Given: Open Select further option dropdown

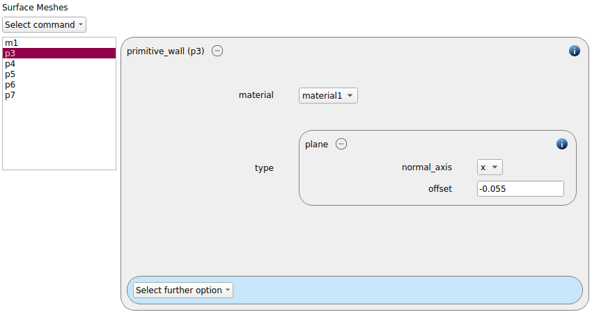Looking at the screenshot, I should [x=183, y=290].
